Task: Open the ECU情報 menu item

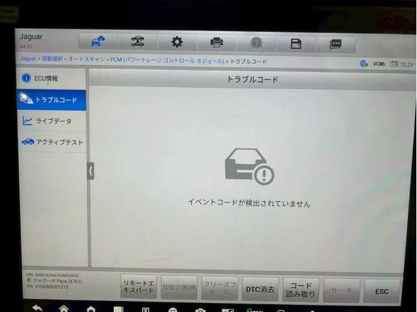Action: (x=52, y=79)
